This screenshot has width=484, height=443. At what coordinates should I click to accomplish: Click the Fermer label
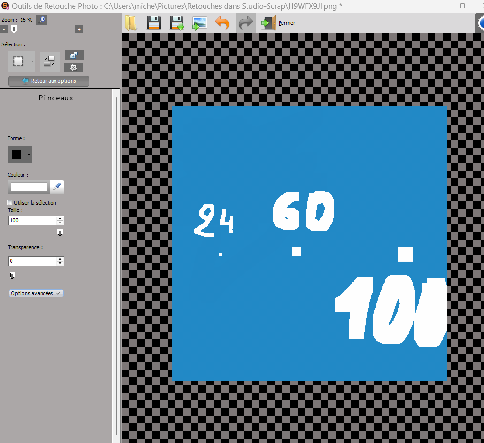[x=287, y=23]
